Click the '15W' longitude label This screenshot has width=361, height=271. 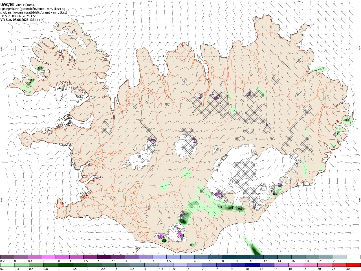[x=299, y=1]
